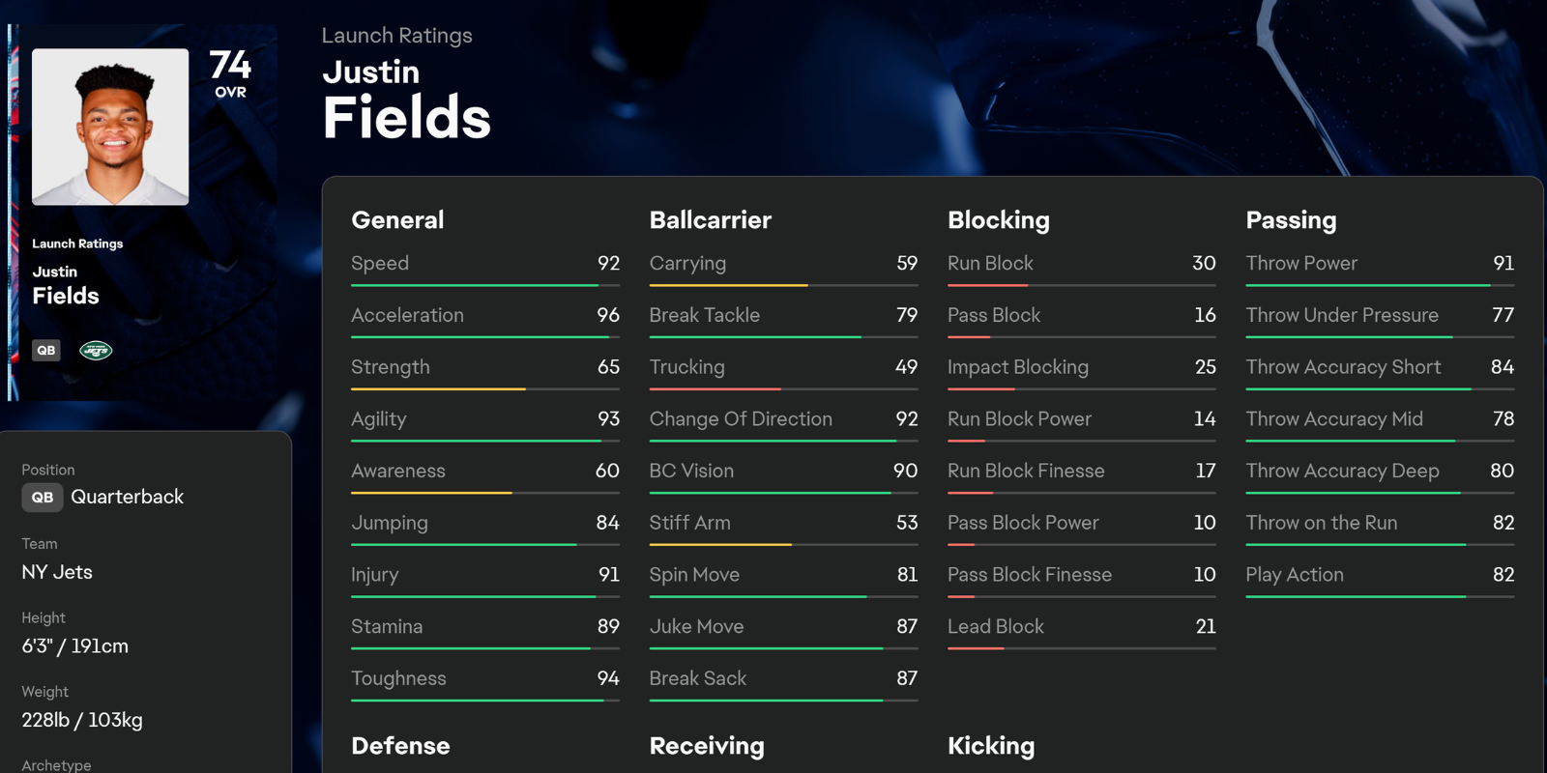
Task: Click the Quarterback position label
Action: pyautogui.click(x=127, y=497)
